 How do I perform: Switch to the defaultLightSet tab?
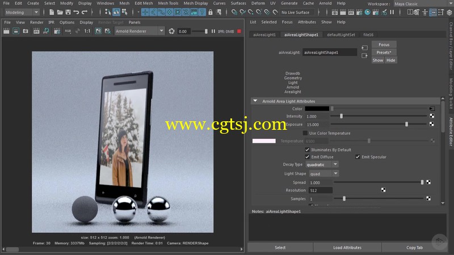tap(341, 35)
